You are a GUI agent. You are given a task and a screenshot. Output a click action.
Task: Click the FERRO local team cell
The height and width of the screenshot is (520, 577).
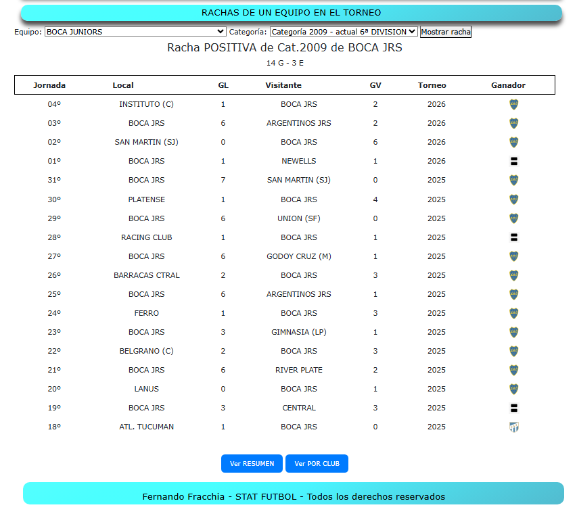click(x=147, y=313)
